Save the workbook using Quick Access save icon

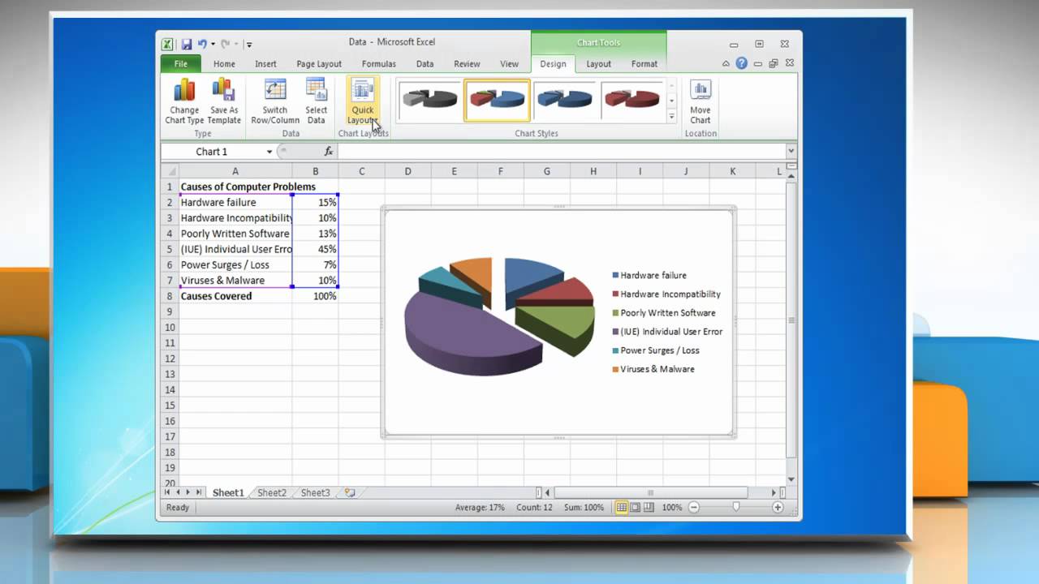click(187, 44)
